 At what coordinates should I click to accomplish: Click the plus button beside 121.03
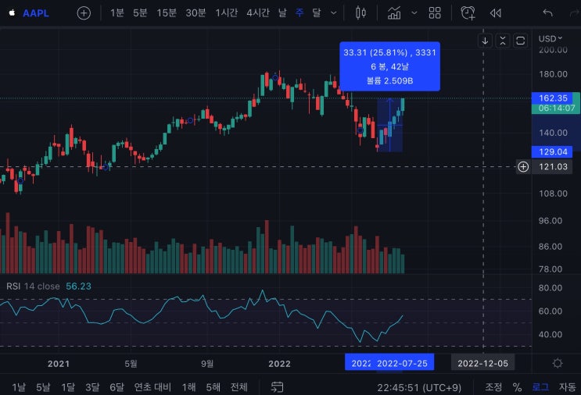523,167
